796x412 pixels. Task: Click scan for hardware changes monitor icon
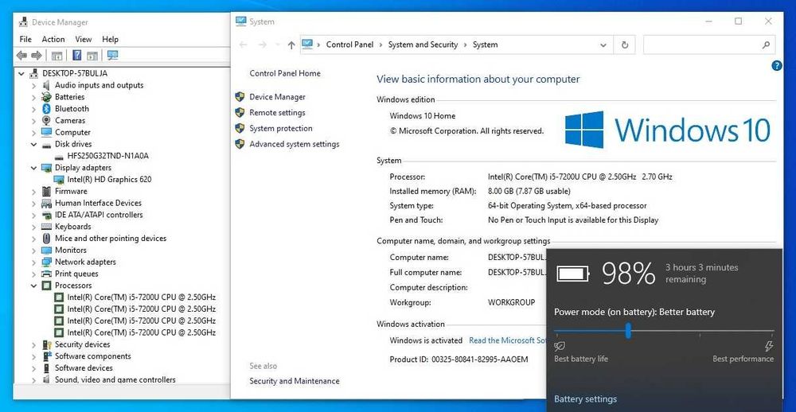coord(113,56)
